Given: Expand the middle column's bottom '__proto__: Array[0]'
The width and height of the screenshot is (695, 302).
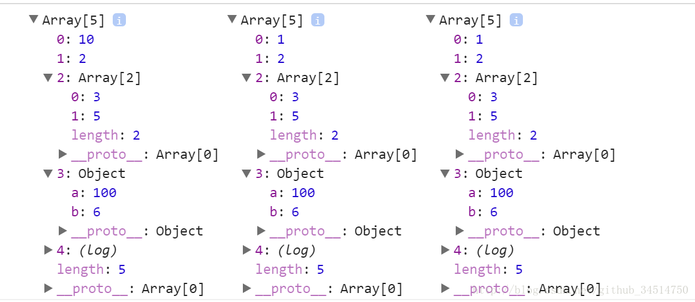Looking at the screenshot, I should point(247,288).
